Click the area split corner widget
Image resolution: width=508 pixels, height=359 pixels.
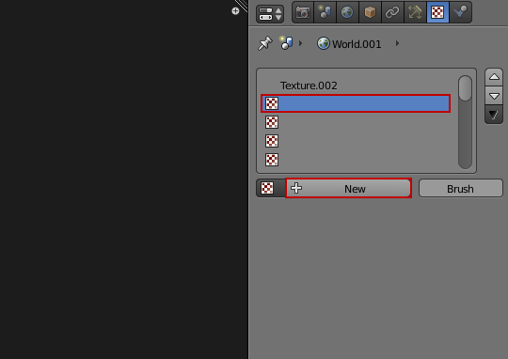(242, 6)
